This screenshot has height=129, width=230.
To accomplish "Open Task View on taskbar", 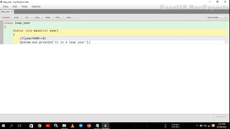I will point(19,126).
